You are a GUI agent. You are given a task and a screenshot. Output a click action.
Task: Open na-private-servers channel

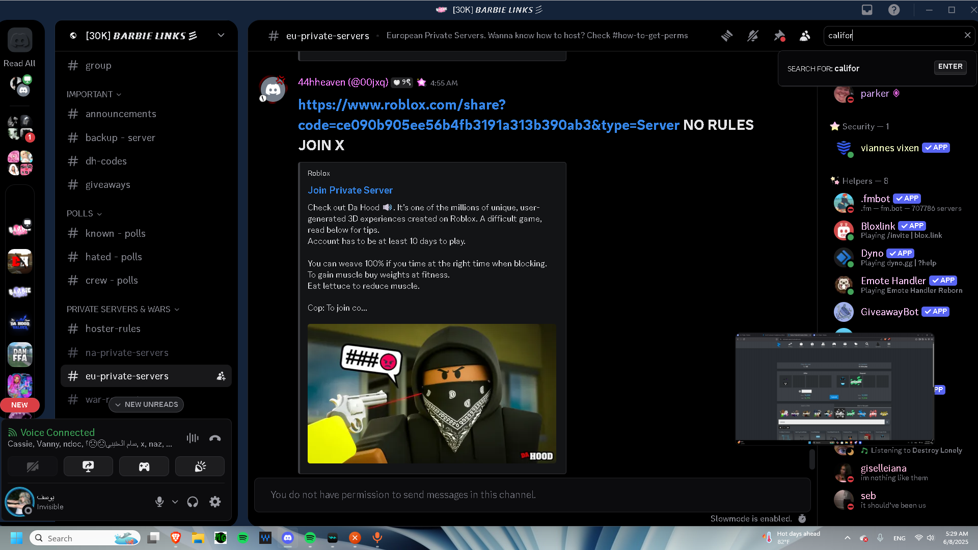tap(146, 352)
